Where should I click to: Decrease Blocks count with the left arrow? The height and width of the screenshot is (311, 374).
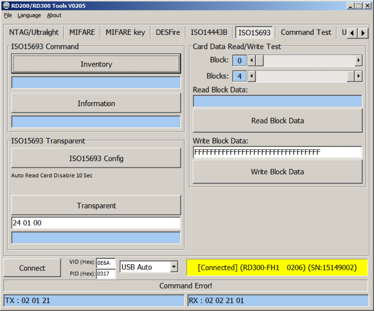click(251, 76)
